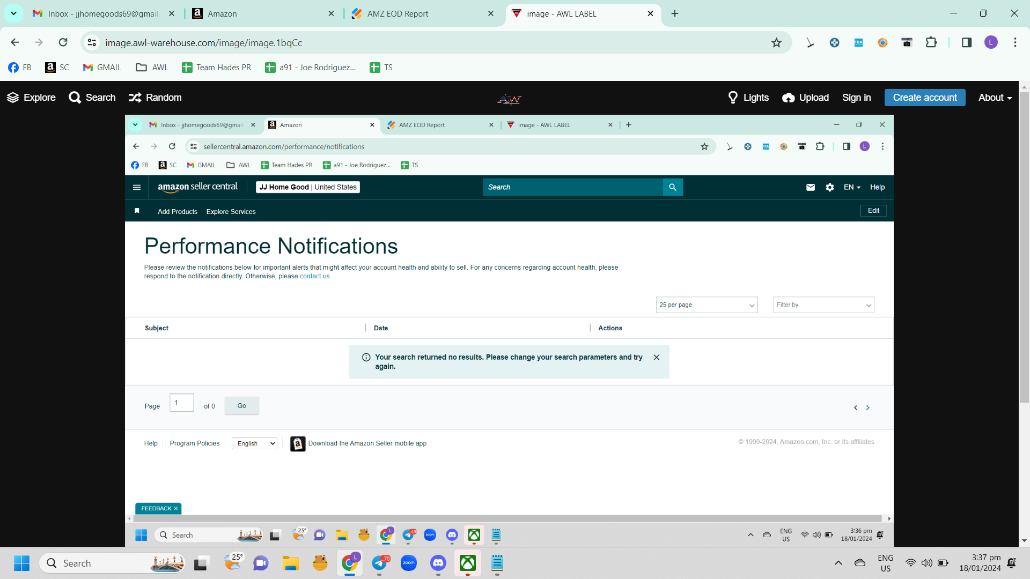Show hidden icons in the bottom system tray
The height and width of the screenshot is (579, 1030).
tap(838, 563)
